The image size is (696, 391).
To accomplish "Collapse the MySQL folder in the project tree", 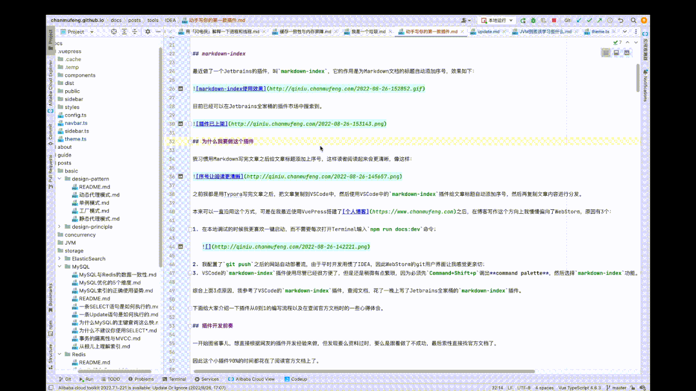I will (59, 266).
